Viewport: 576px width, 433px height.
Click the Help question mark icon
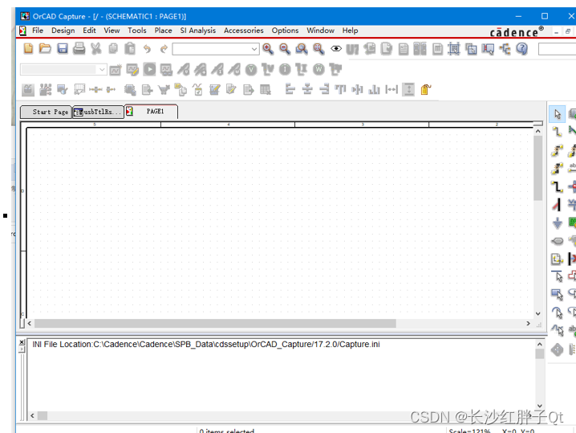click(x=522, y=48)
